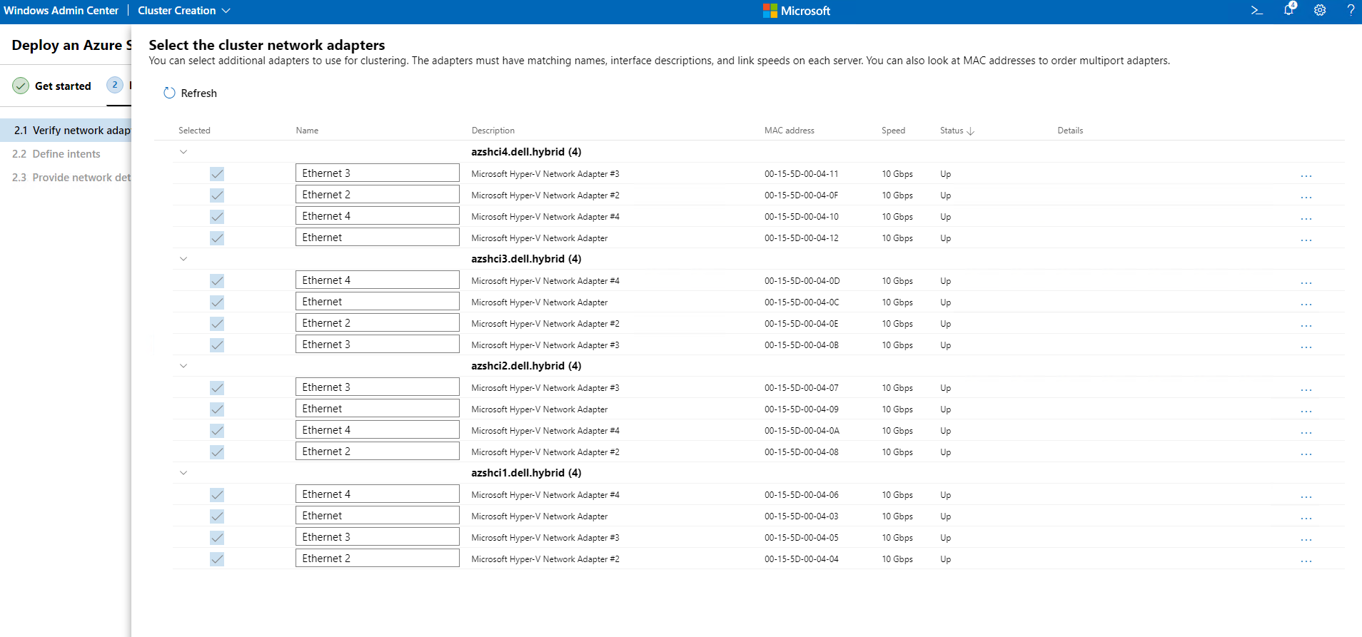Click the help question mark icon
This screenshot has height=637, width=1362.
click(x=1351, y=11)
